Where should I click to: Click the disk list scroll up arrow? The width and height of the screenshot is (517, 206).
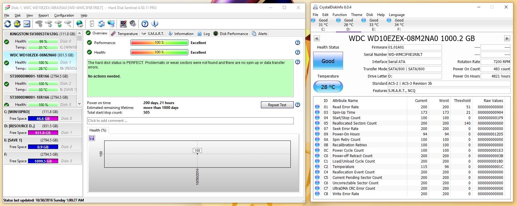pyautogui.click(x=79, y=33)
